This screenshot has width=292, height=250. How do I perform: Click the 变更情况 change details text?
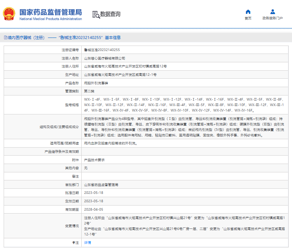[x=184, y=226]
